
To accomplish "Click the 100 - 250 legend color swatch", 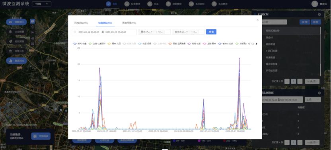I will pos(199,141).
